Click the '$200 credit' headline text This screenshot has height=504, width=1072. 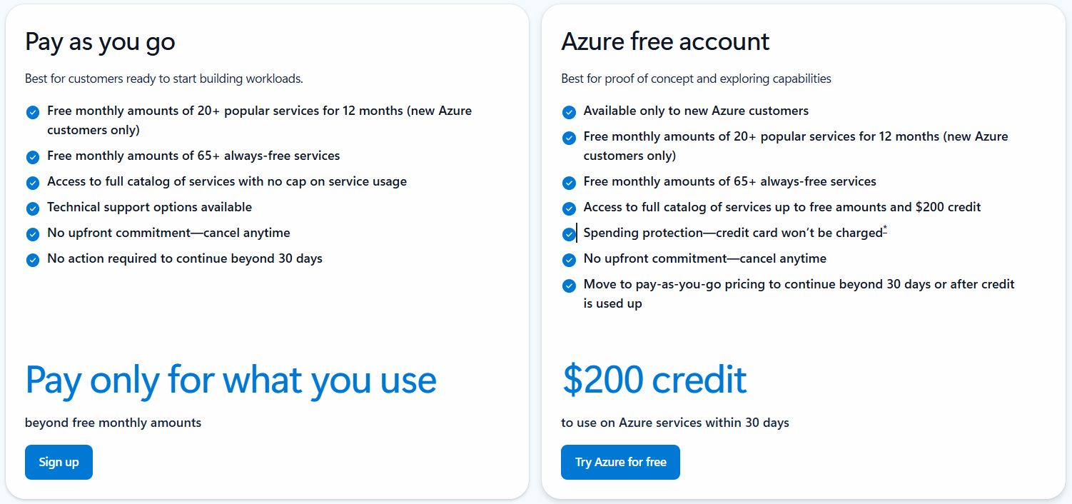point(654,380)
